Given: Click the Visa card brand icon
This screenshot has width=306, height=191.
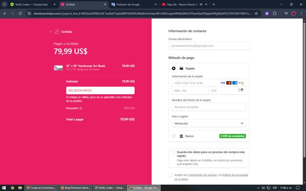Looking at the screenshot, I should pyautogui.click(x=223, y=83).
